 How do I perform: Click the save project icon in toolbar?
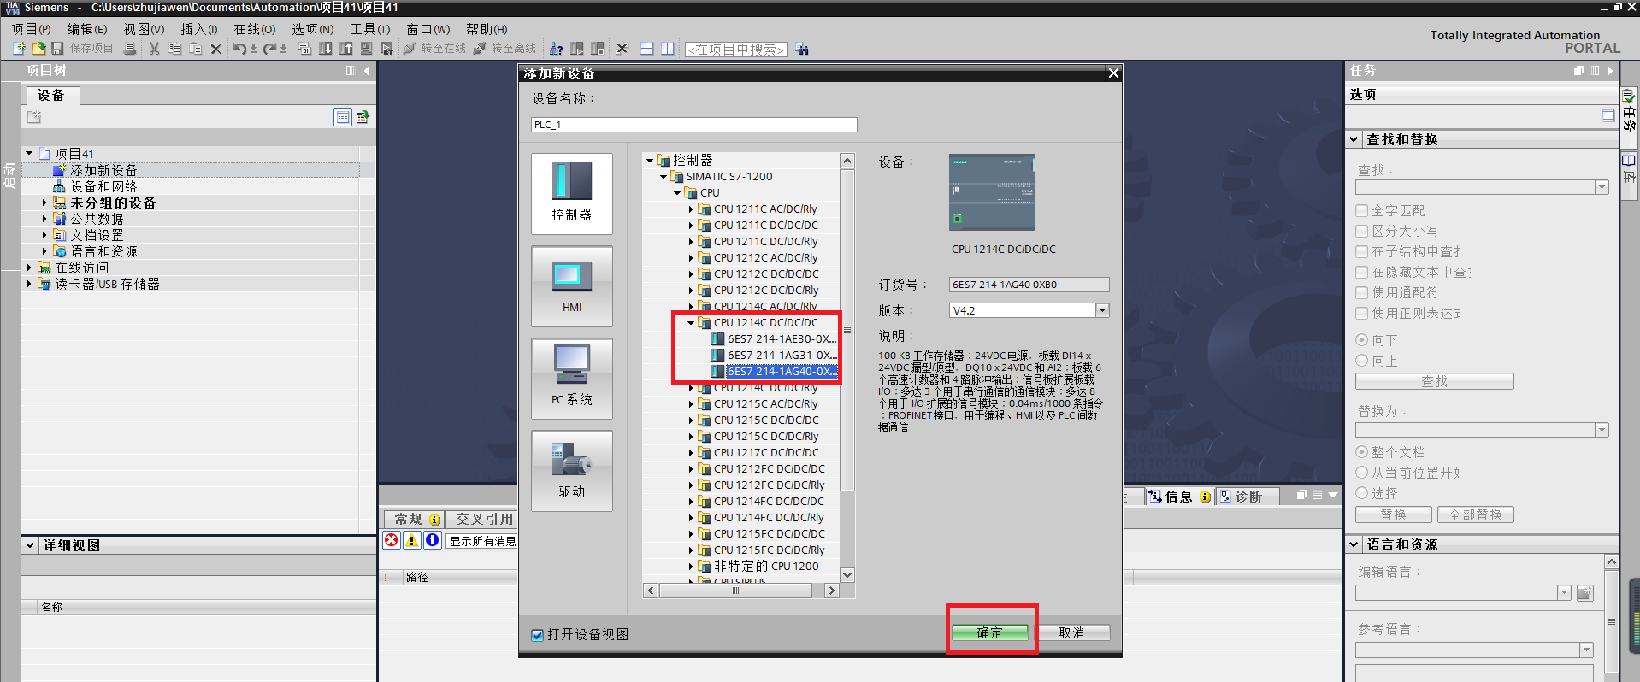(58, 49)
